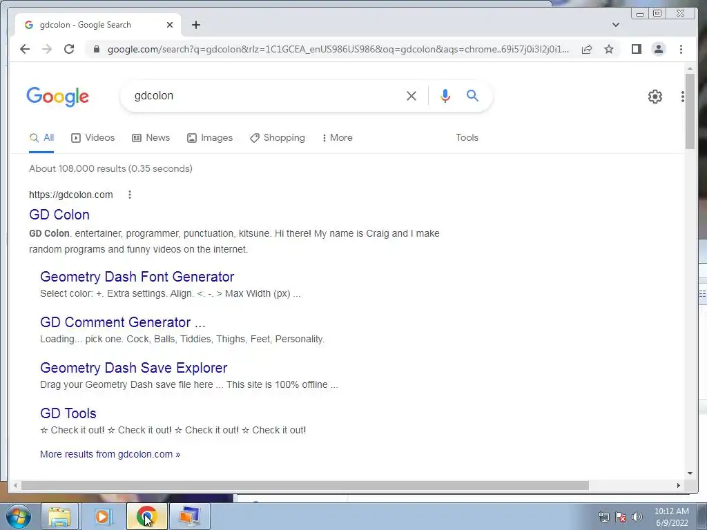Open the Chrome side panel icon
707x530 pixels.
636,49
